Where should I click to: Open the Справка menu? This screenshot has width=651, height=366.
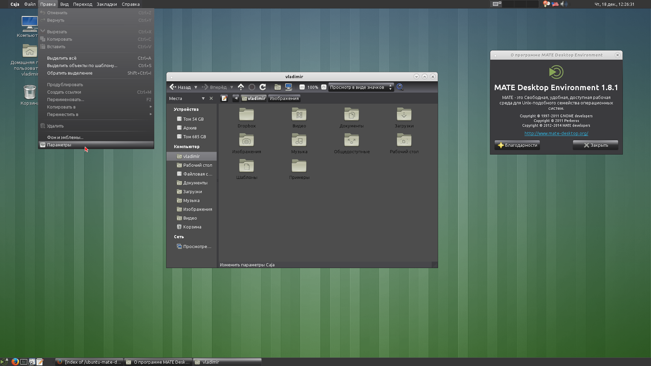point(131,4)
